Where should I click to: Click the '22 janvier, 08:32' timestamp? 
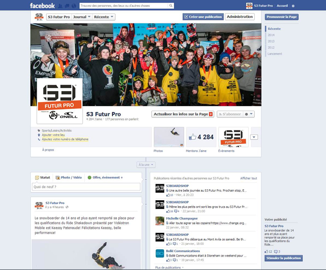click(177, 227)
